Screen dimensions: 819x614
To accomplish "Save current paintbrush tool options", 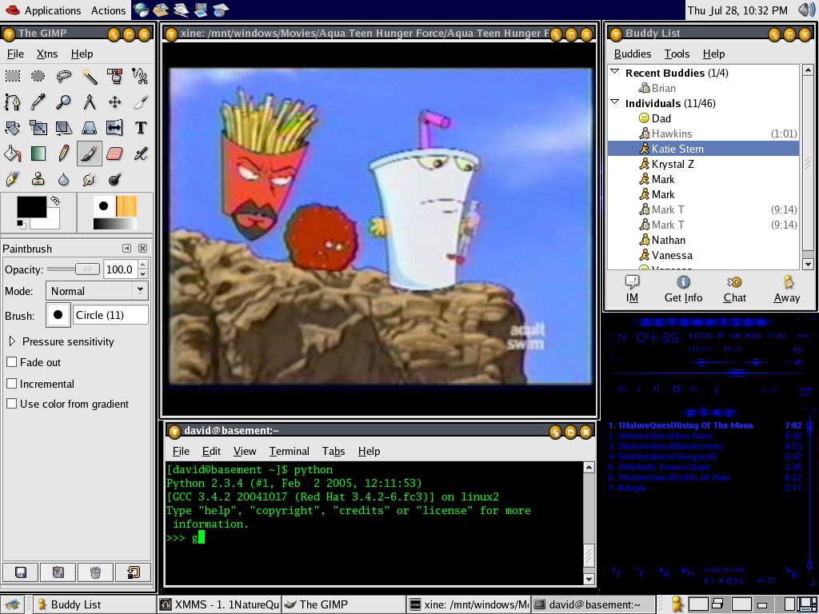I will click(x=21, y=572).
